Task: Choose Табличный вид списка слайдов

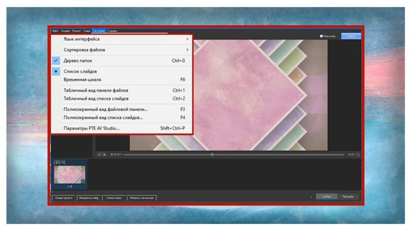Action: (122, 99)
